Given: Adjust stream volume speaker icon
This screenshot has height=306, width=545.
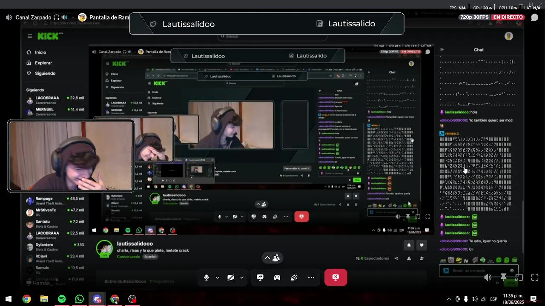Looking at the screenshot, I should pos(488,278).
